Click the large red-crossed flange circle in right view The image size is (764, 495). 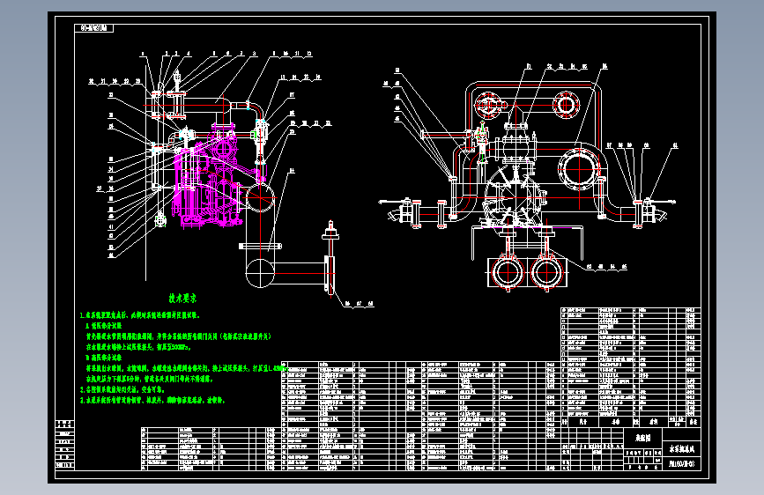click(x=579, y=168)
